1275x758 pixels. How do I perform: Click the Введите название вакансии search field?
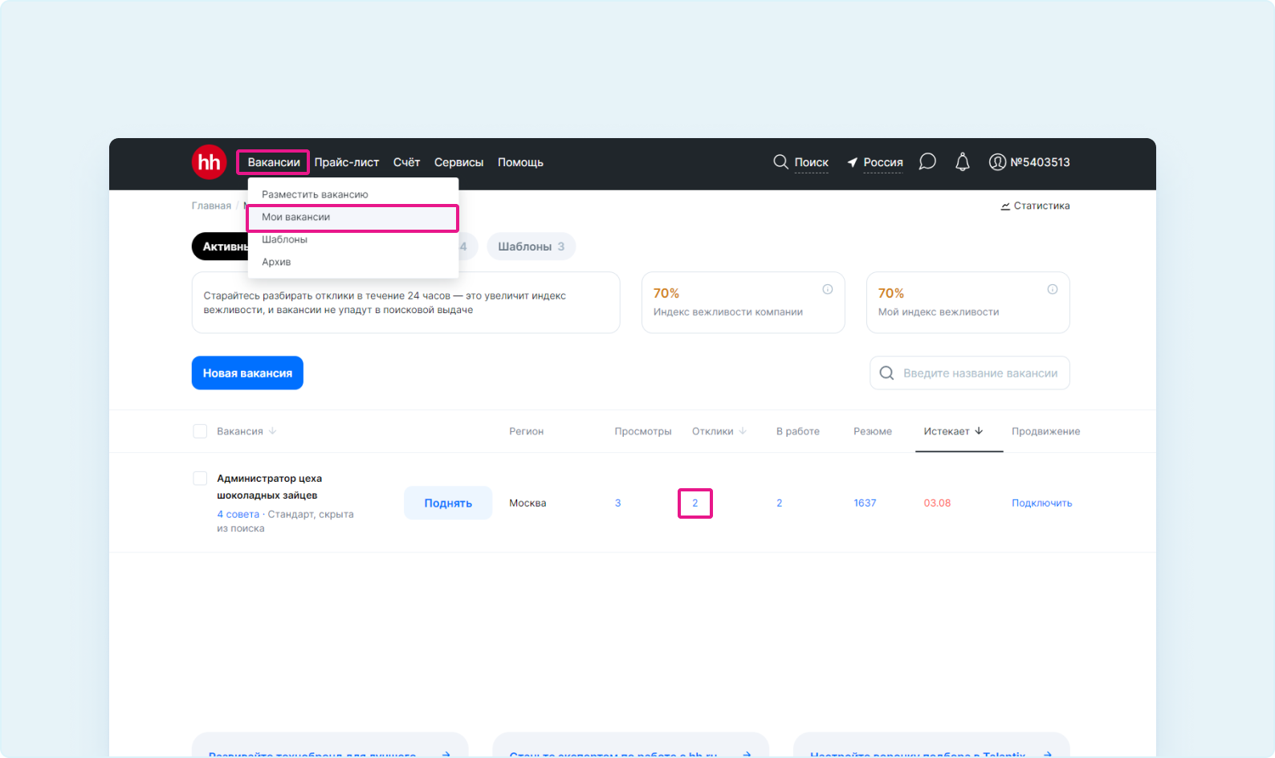pyautogui.click(x=970, y=373)
